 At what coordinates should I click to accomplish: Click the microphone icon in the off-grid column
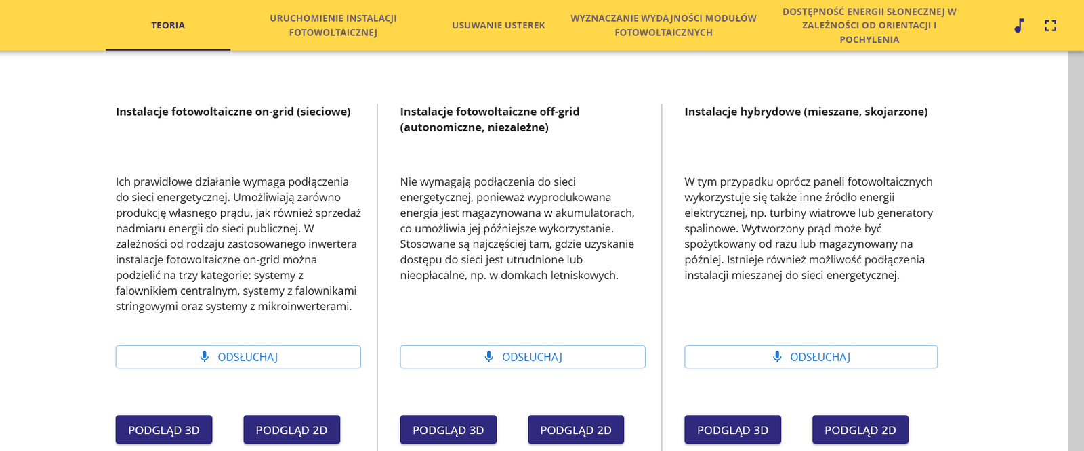[489, 357]
